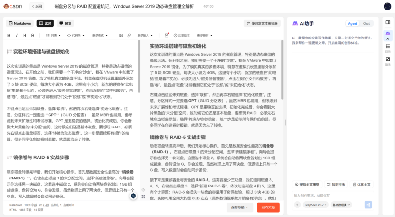Select the 比对 compare view

45,23
